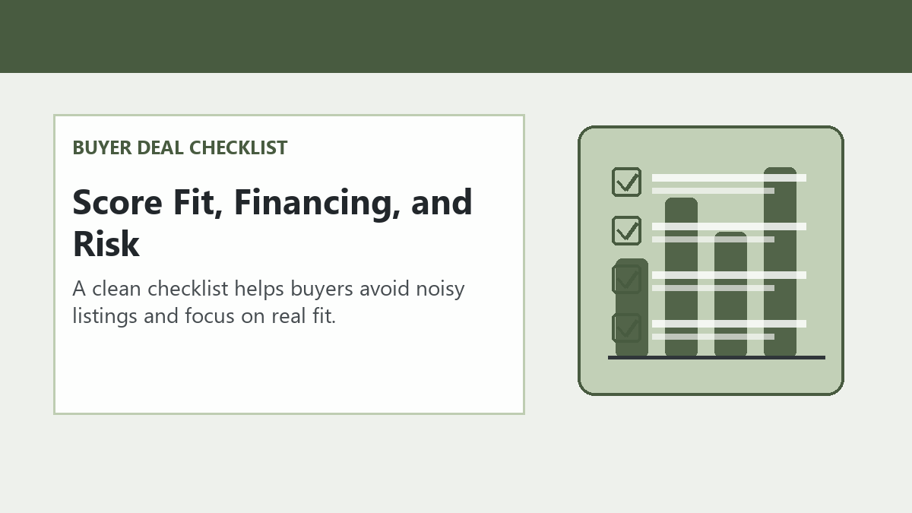Click the third checklist item's white line
The width and height of the screenshot is (912, 513).
pos(729,275)
